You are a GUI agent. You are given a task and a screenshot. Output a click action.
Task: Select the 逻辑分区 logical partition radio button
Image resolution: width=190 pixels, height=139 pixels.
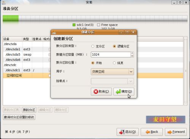[x=114, y=46]
